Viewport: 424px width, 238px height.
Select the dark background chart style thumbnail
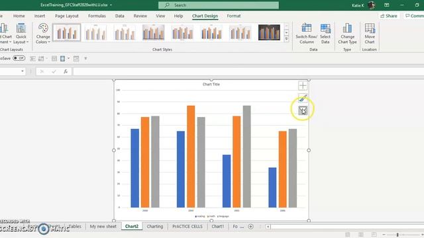click(269, 32)
